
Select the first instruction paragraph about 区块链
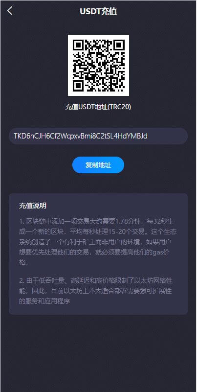click(x=98, y=242)
